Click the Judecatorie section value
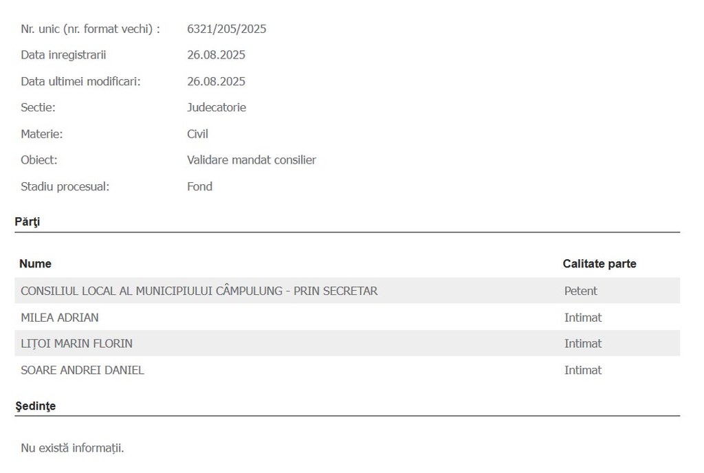 click(x=217, y=107)
